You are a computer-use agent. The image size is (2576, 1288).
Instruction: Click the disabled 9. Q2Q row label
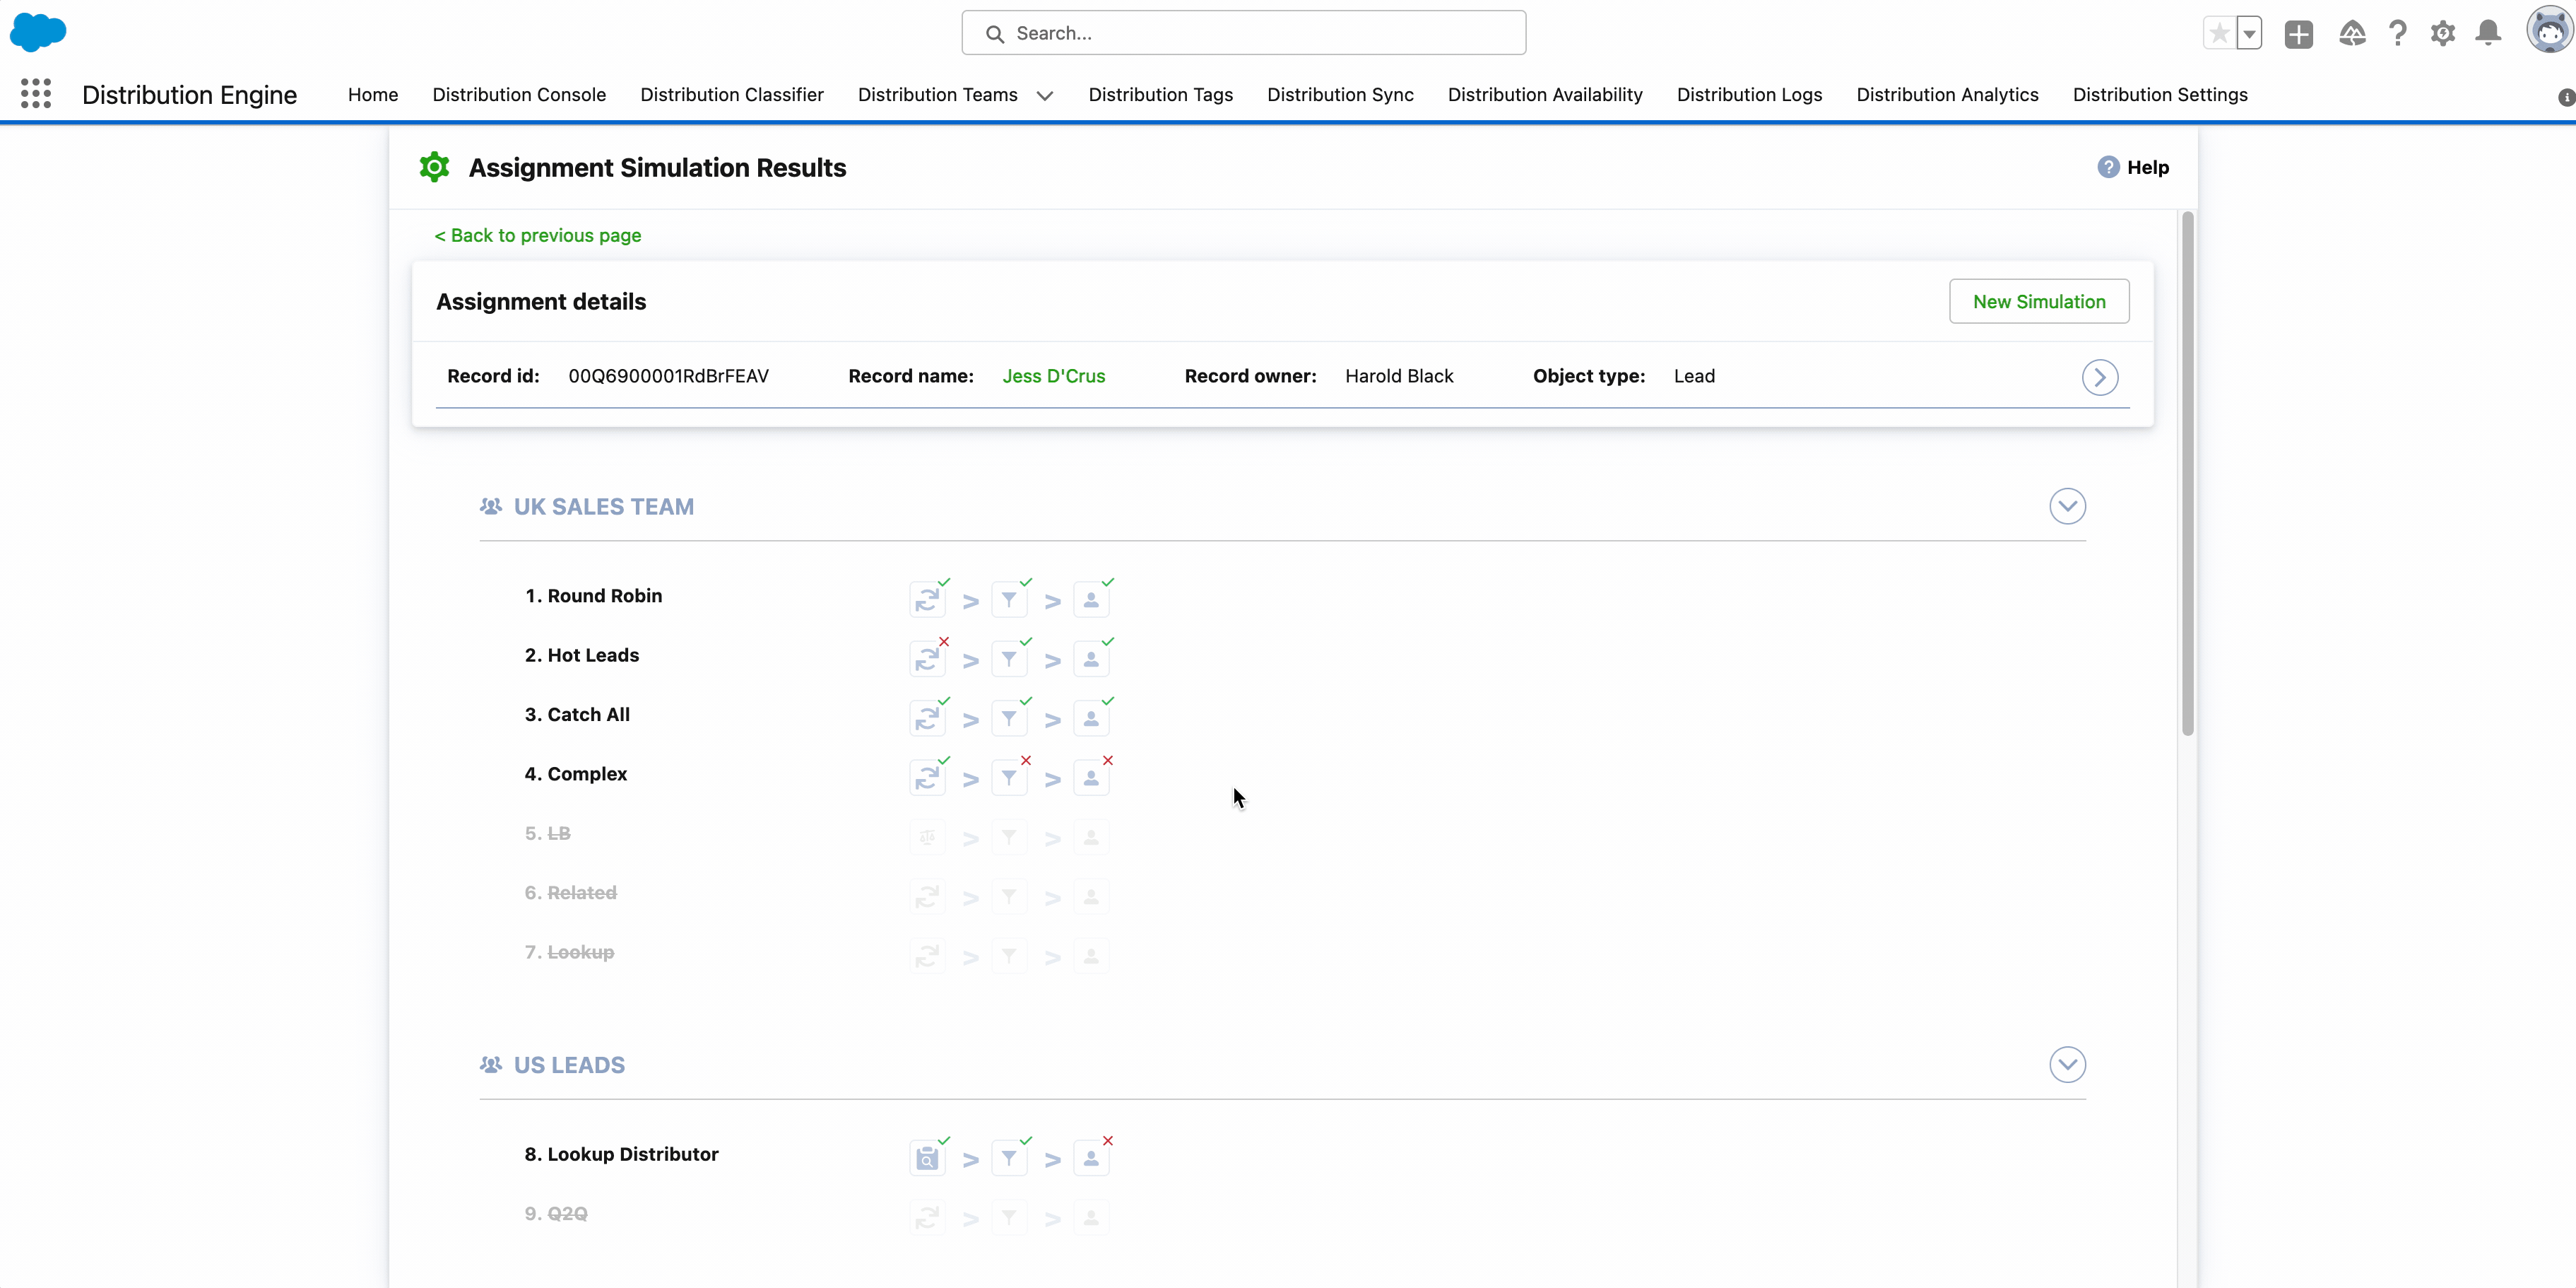point(556,1213)
